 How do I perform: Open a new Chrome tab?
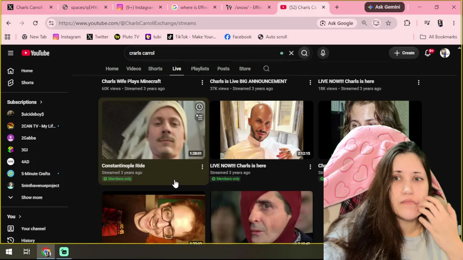point(337,7)
